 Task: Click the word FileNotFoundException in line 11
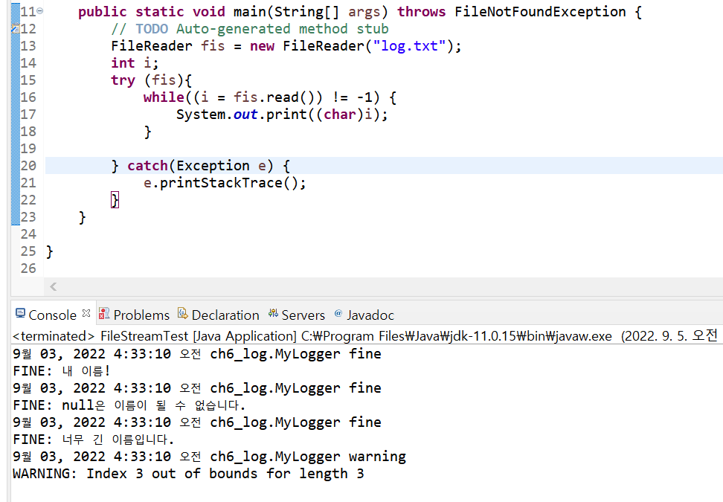(540, 11)
